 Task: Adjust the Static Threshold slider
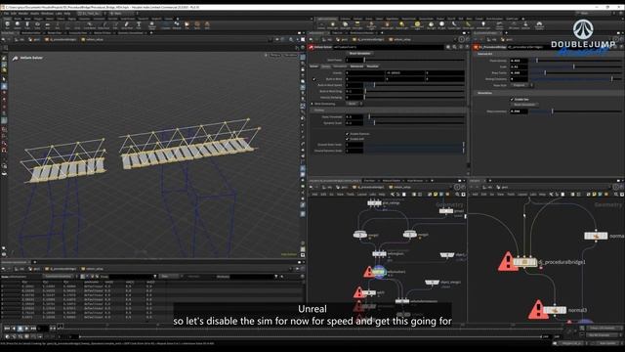414,116
